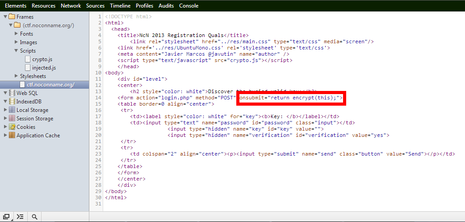Click line number 8 in the gutter
465x222 pixels.
100,60
